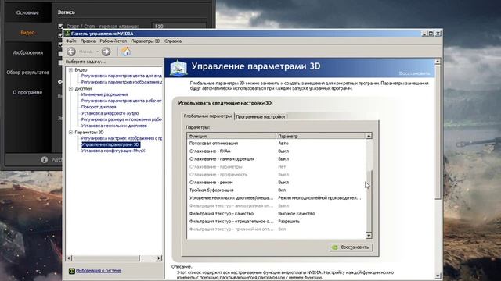Click the Параметр column header

point(321,136)
